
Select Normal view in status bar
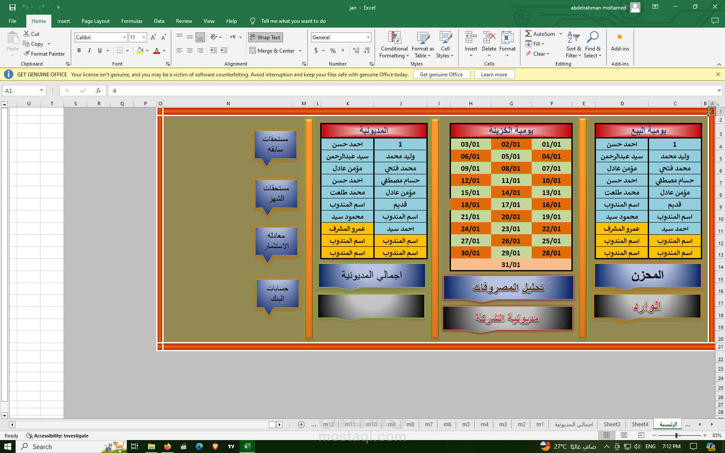[x=607, y=435]
